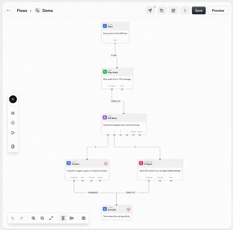Toggle horizontal layout orientation
Screen dimensions: 233x230
point(72,218)
